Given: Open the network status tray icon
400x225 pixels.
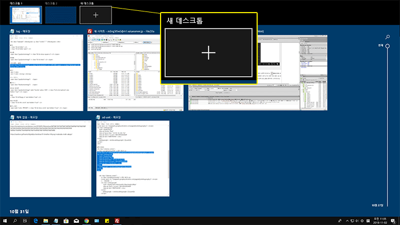Looking at the screenshot, I should 353,220.
